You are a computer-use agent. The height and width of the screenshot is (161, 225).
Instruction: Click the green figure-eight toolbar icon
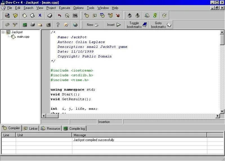[155, 15]
